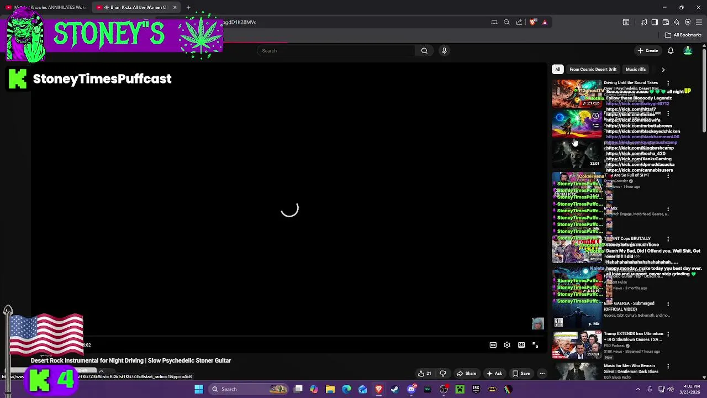Viewport: 707px width, 398px height.
Task: Open the Brave Rewards triangle icon
Action: (x=545, y=22)
